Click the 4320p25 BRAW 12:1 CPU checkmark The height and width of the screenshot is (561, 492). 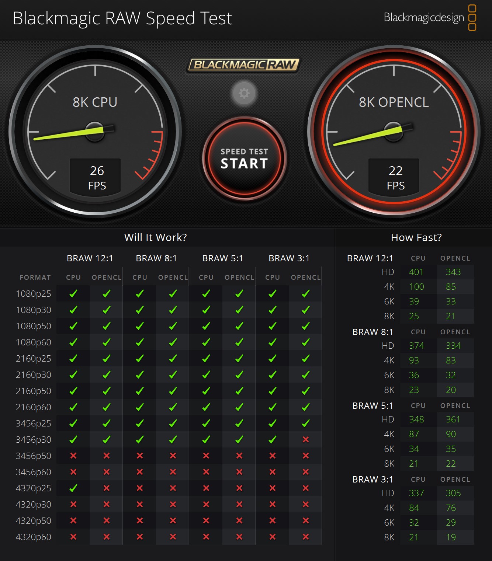point(73,488)
